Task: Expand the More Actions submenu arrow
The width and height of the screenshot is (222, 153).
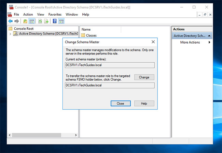Action: [209, 42]
